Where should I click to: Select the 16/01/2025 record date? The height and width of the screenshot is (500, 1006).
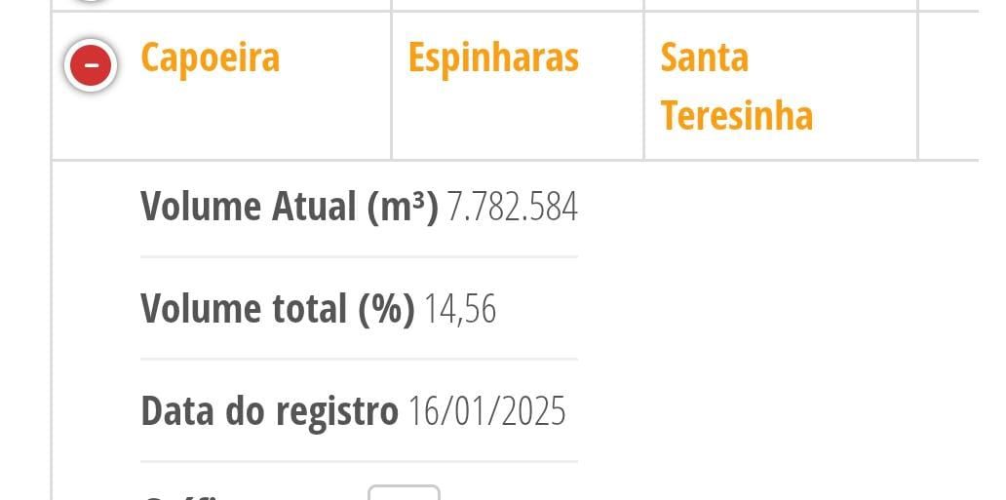[x=487, y=411]
